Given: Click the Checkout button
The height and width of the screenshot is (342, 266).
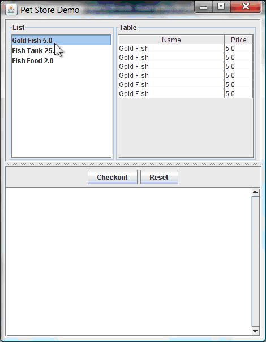Looking at the screenshot, I should pyautogui.click(x=113, y=177).
